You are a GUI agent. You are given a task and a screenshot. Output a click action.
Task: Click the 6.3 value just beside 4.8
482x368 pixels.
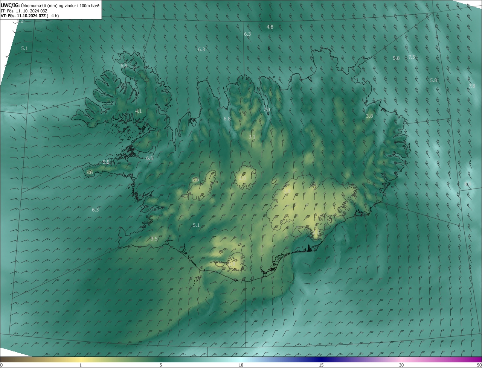pos(247,34)
